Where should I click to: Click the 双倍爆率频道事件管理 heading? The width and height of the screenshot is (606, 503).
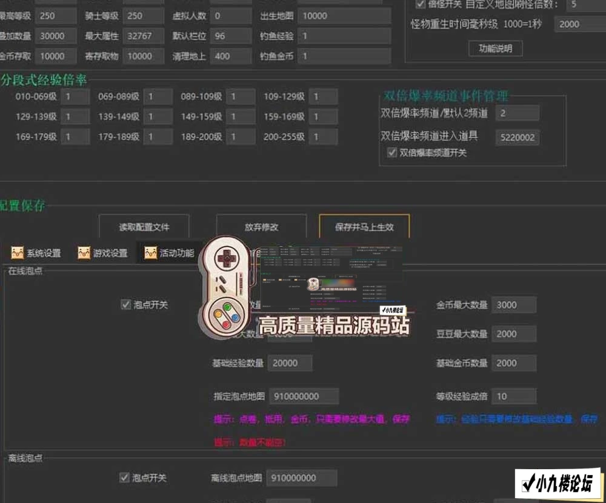pos(445,96)
